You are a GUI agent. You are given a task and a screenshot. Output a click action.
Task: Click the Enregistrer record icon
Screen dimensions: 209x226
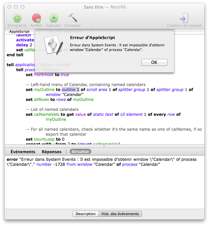click(x=17, y=18)
